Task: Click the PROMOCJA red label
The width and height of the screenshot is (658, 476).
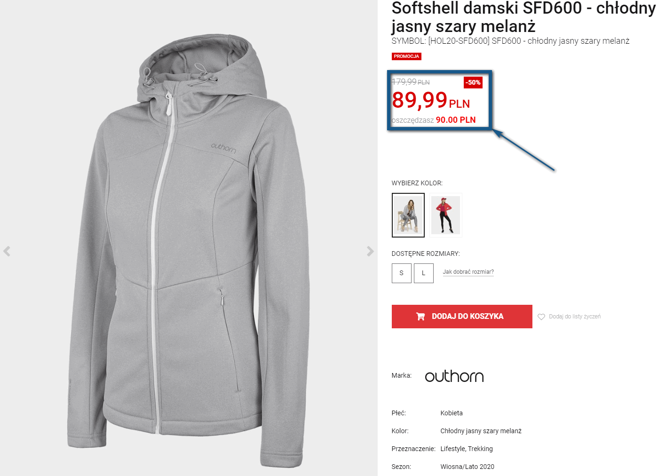Action: pos(406,56)
